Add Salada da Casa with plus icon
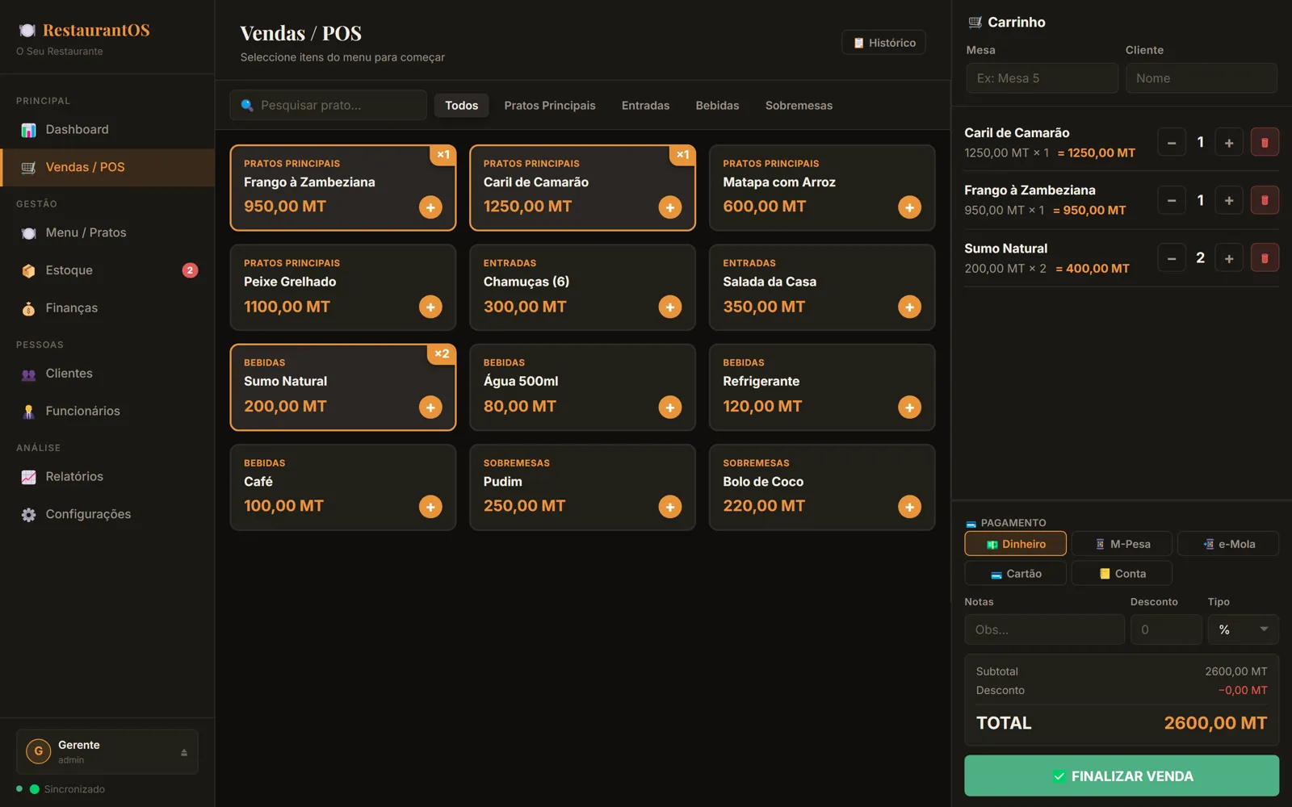Viewport: 1292px width, 807px height. point(909,307)
